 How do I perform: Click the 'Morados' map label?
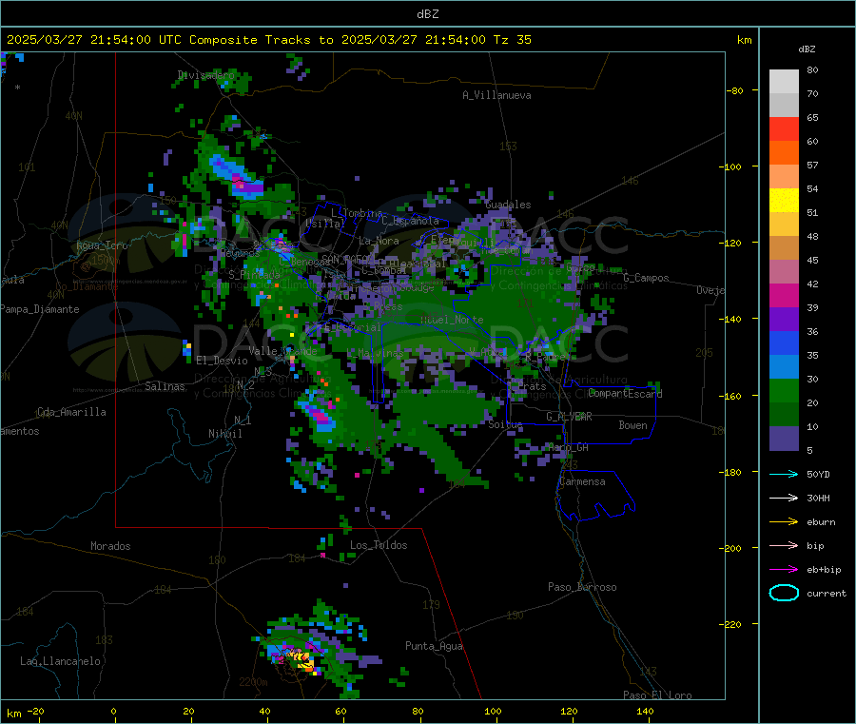[x=110, y=546]
